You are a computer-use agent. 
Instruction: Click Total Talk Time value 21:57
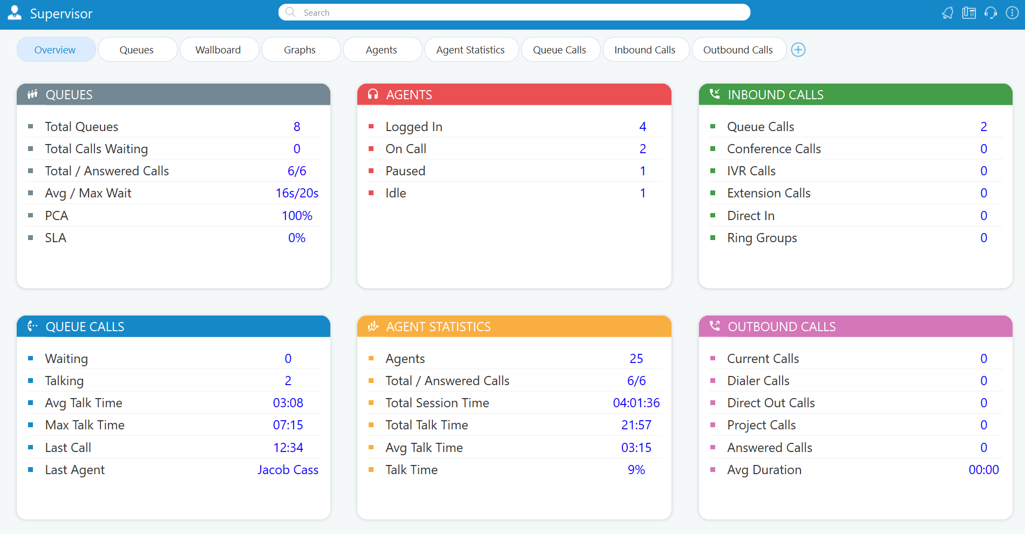click(x=636, y=425)
